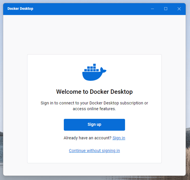
Task: Open the Sign in link
Action: click(119, 138)
